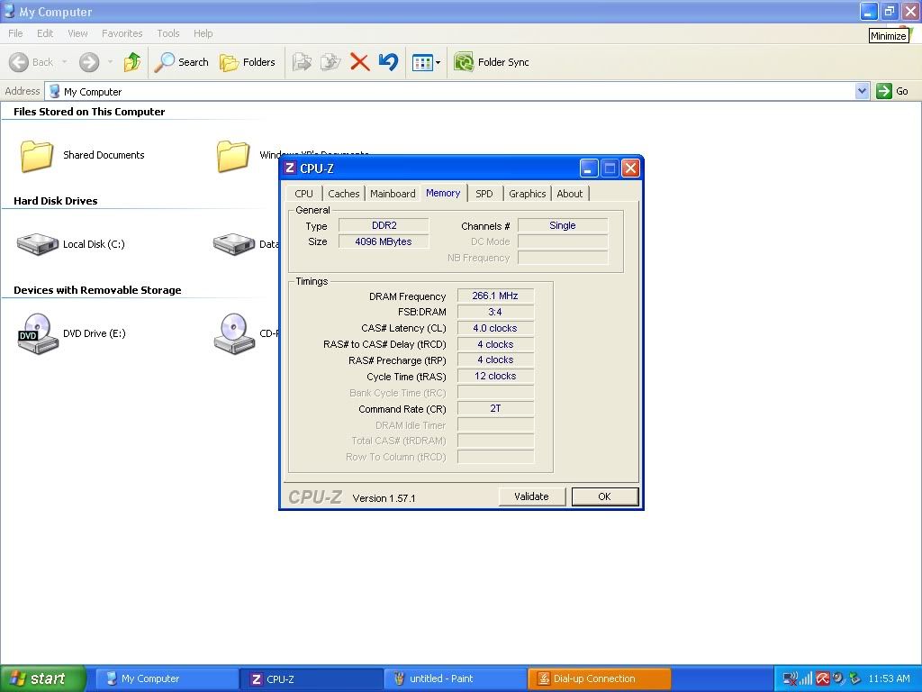Click the Up folder icon in toolbar

pyautogui.click(x=132, y=62)
